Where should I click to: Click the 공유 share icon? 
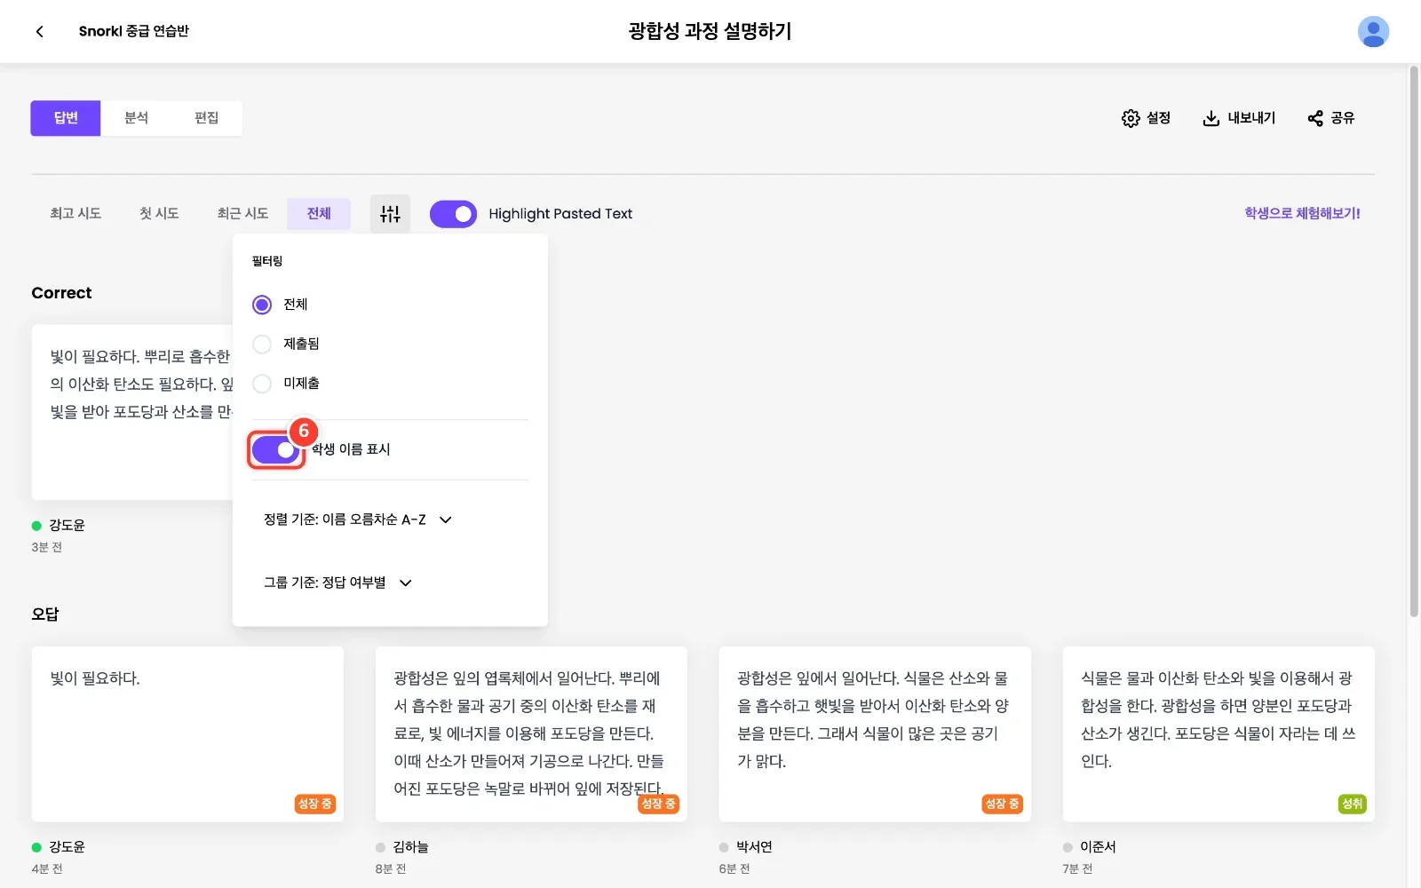1315,118
